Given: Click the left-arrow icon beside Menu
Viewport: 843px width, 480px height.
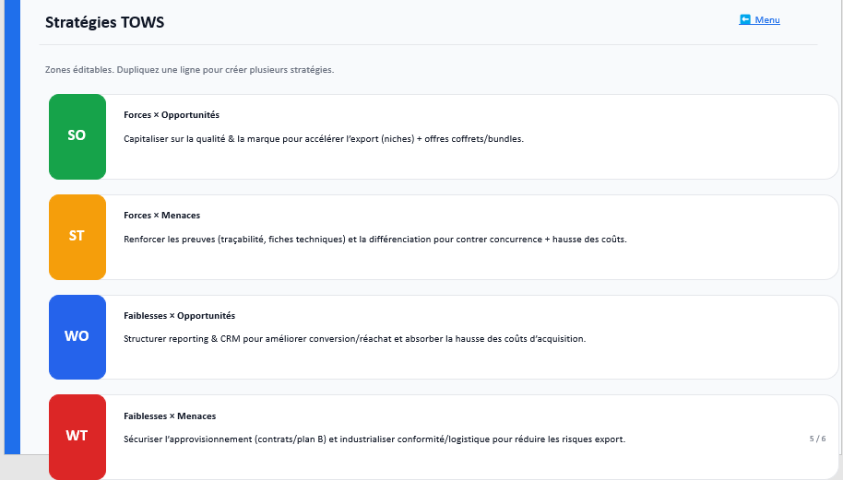Looking at the screenshot, I should [x=745, y=19].
